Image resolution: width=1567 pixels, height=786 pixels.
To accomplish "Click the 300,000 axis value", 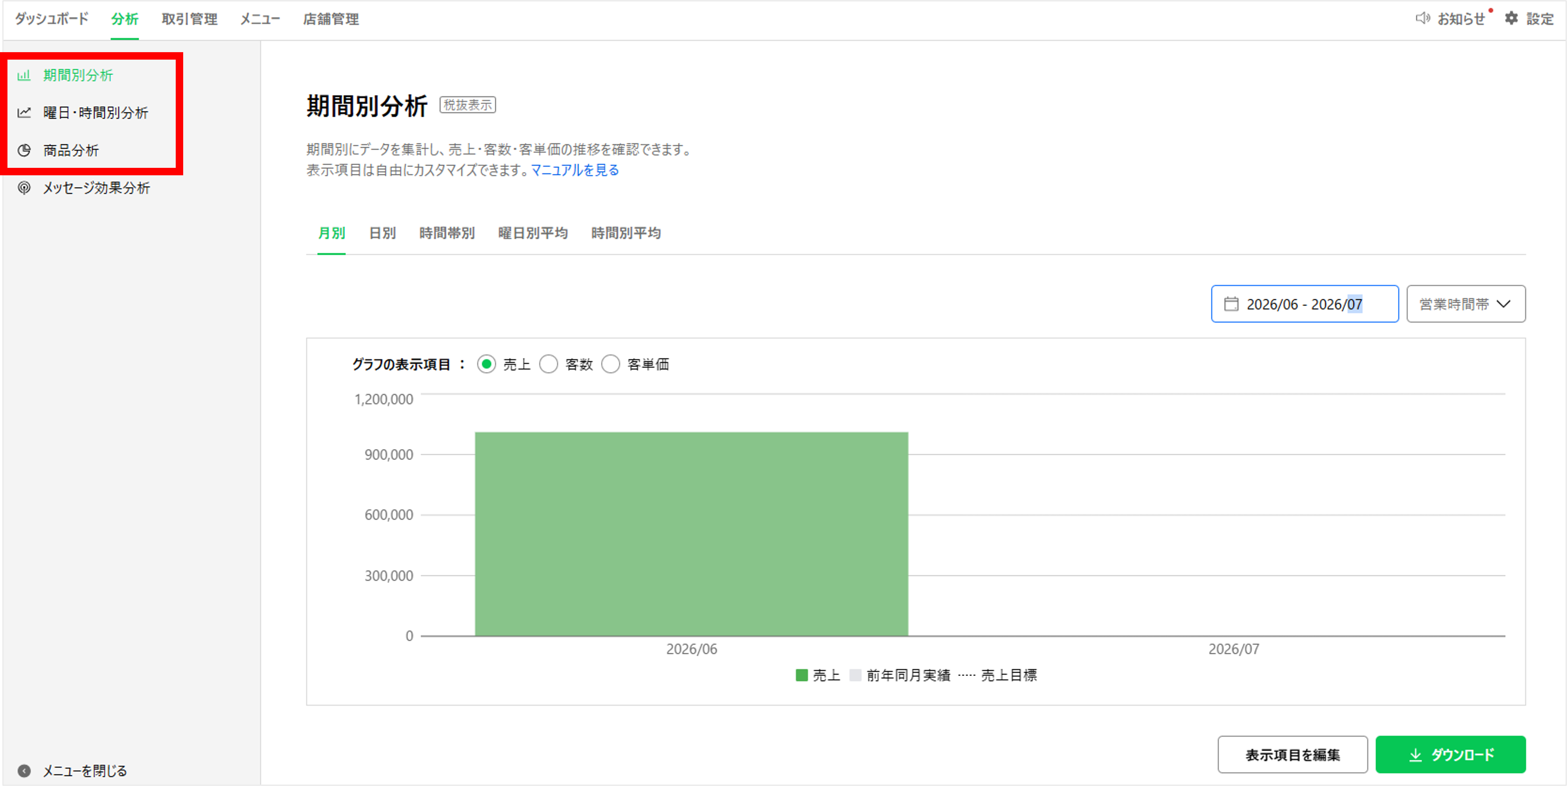I will 388,575.
